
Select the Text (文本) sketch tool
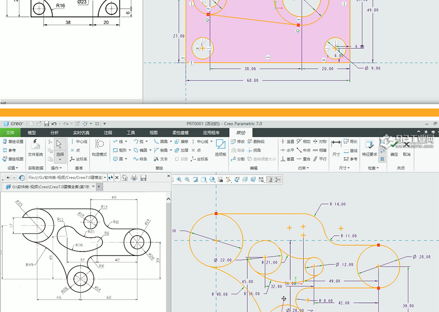161,159
